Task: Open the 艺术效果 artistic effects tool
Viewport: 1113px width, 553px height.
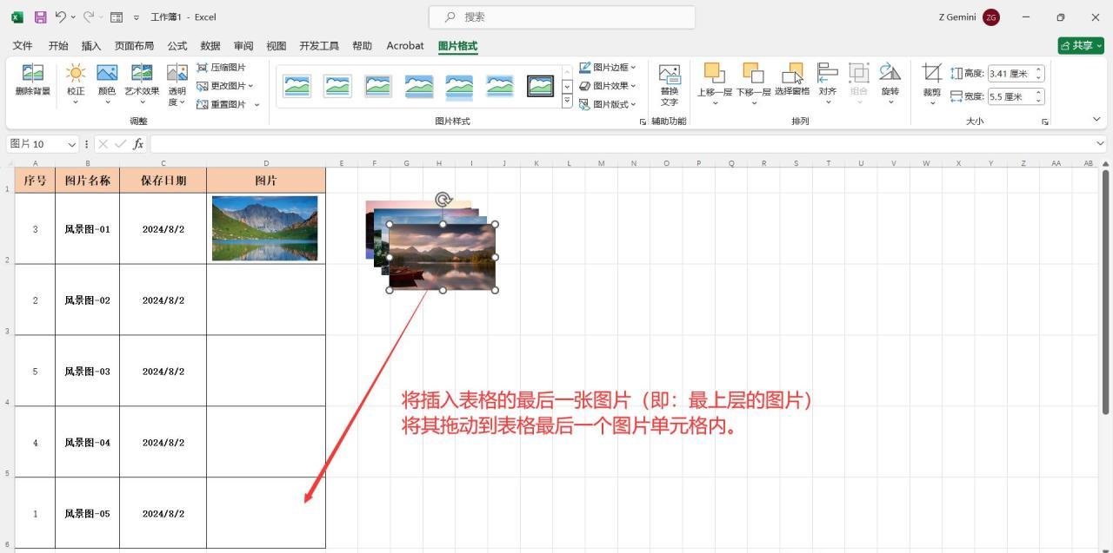Action: pyautogui.click(x=142, y=83)
